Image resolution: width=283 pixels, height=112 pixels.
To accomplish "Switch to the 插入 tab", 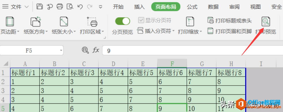I will point(139,7).
